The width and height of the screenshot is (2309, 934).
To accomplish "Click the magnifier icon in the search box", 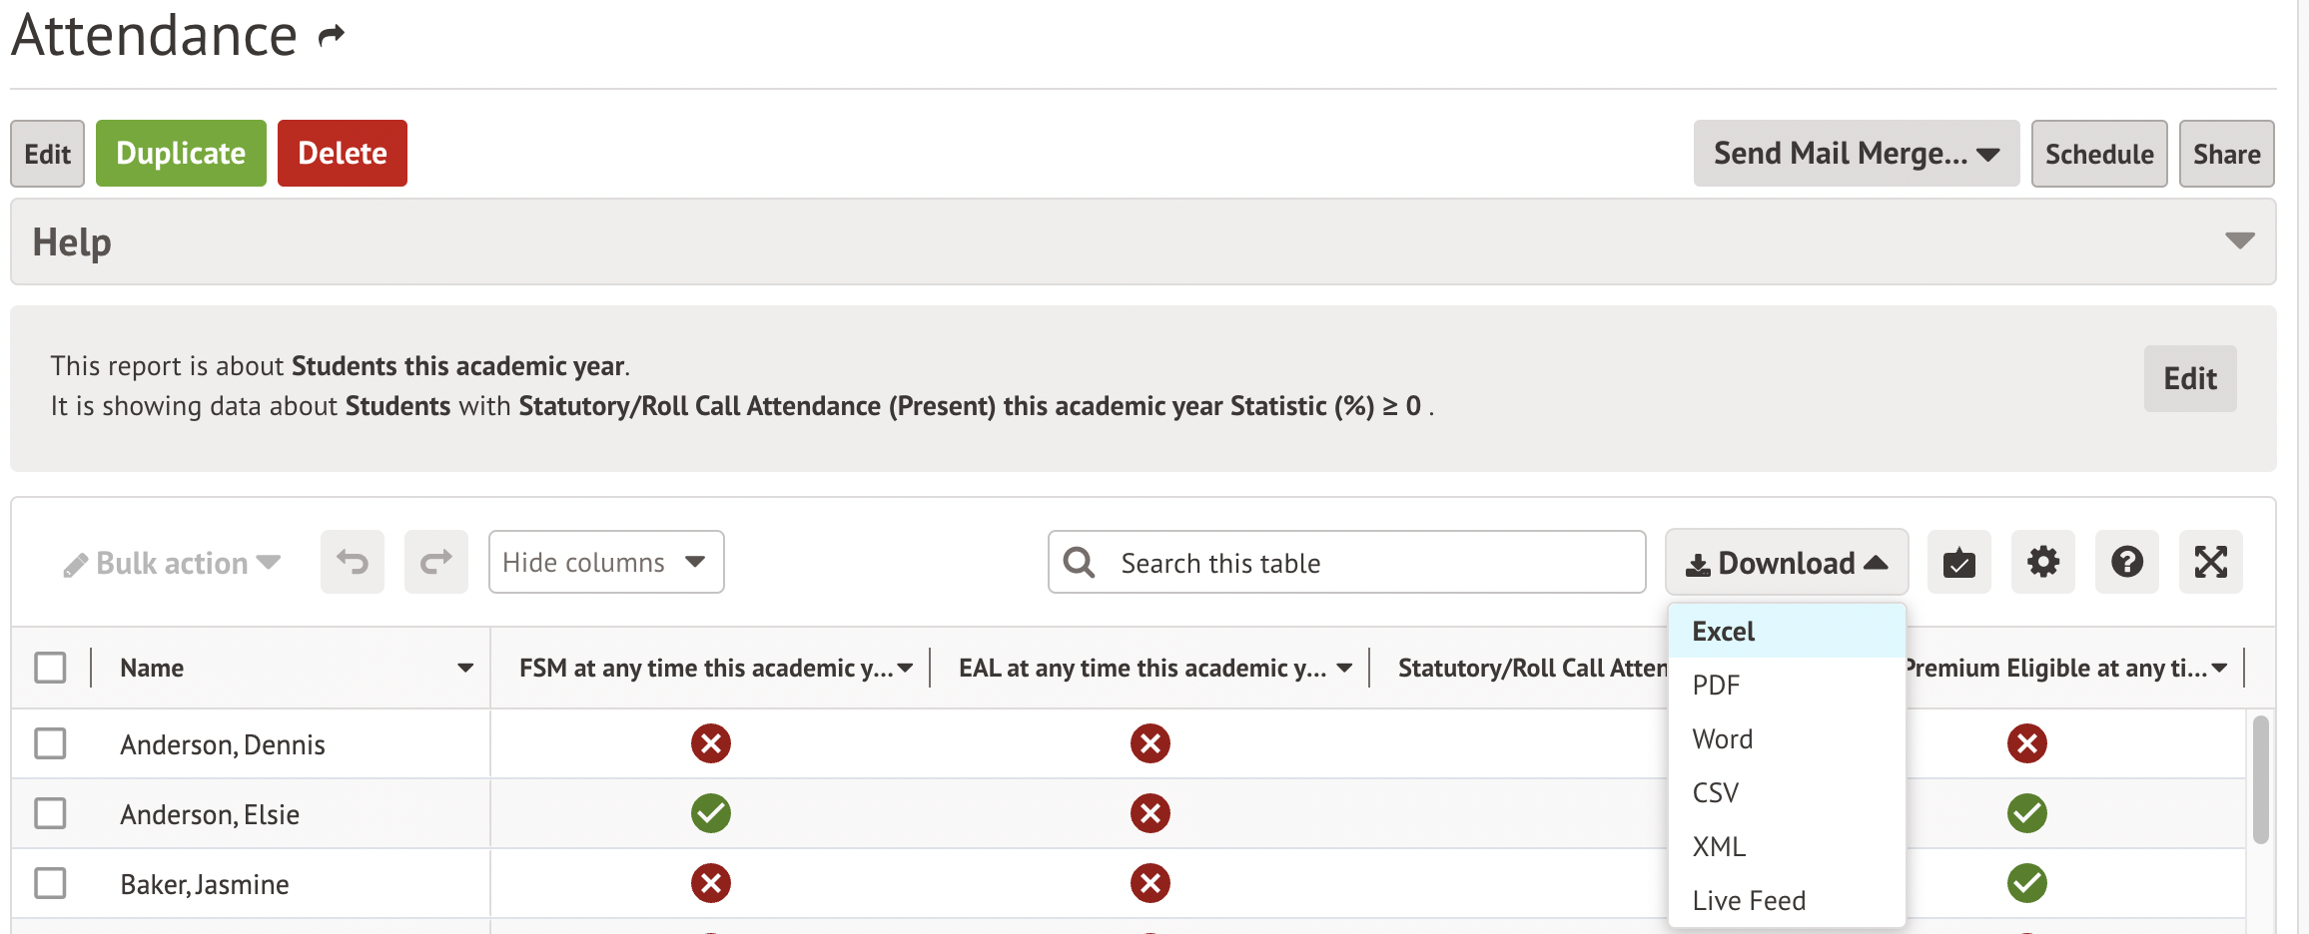I will (x=1080, y=563).
